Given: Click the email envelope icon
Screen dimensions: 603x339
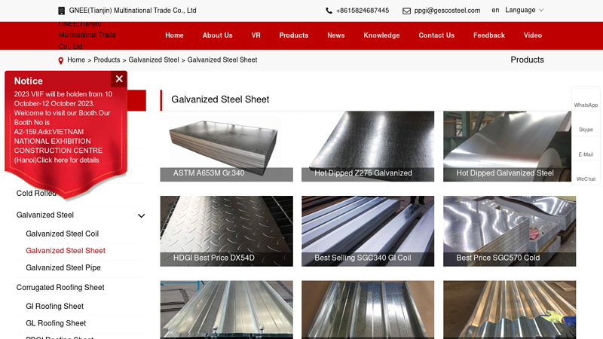Looking at the screenshot, I should [x=406, y=11].
